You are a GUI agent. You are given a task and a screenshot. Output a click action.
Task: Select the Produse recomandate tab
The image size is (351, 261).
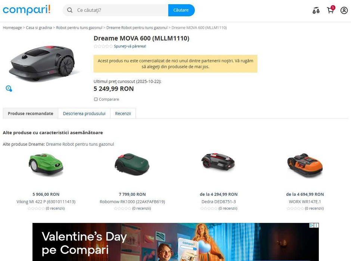pyautogui.click(x=31, y=113)
